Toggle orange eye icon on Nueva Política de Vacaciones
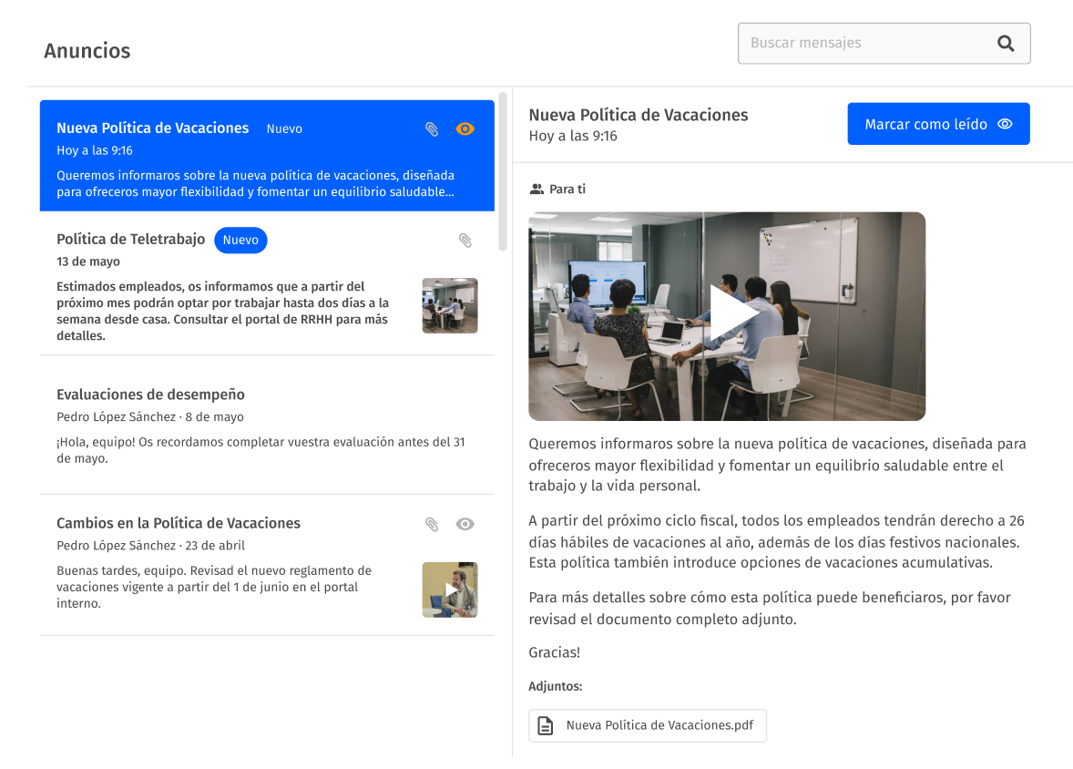The width and height of the screenshot is (1073, 769). click(x=465, y=129)
